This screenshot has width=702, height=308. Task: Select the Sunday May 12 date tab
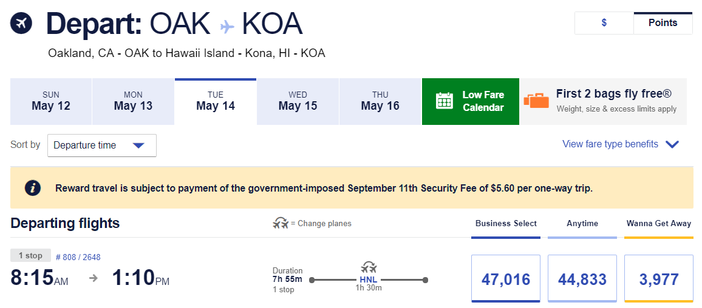pyautogui.click(x=51, y=101)
